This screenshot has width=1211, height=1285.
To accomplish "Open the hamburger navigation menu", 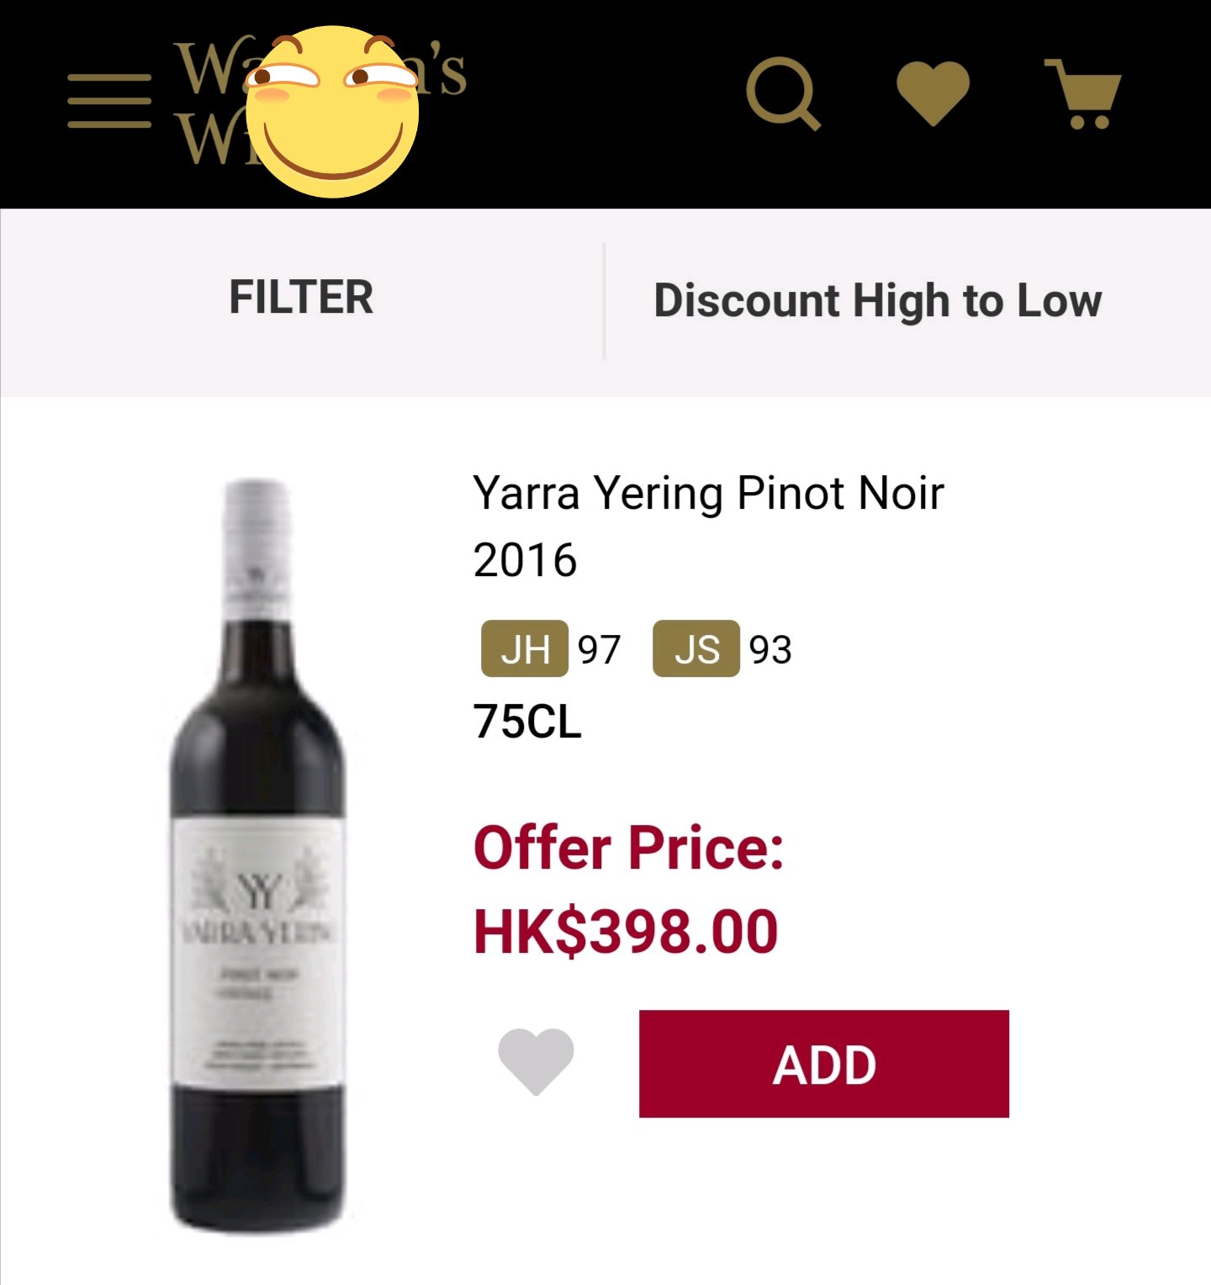I will (109, 101).
